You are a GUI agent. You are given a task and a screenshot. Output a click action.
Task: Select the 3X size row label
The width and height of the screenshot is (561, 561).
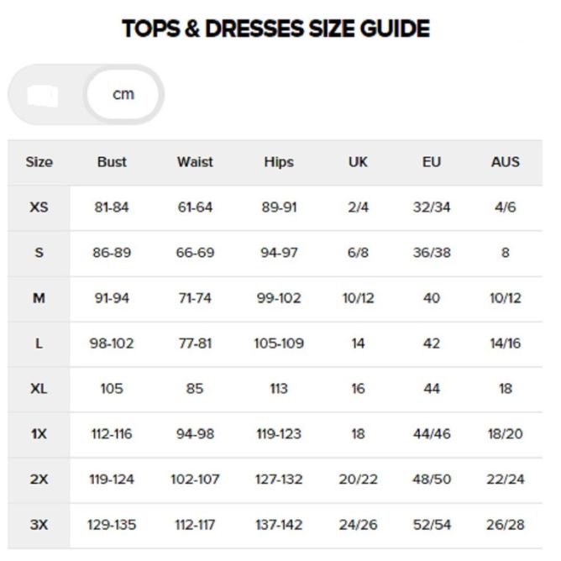[x=39, y=525]
